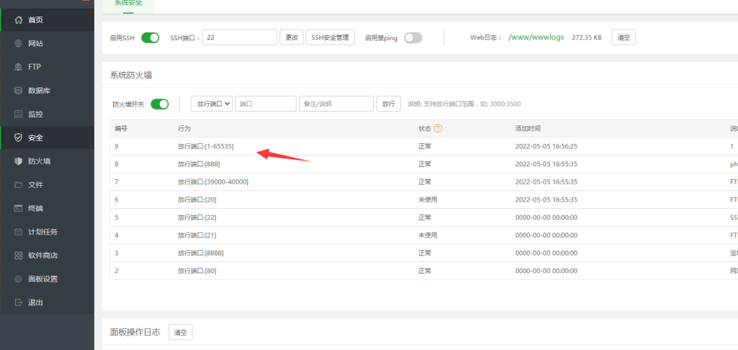
Task: Click 清空 next to Web日志 size
Action: tap(623, 37)
